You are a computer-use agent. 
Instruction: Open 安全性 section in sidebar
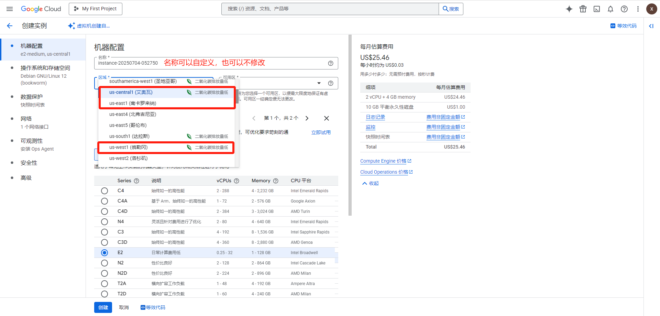(29, 163)
